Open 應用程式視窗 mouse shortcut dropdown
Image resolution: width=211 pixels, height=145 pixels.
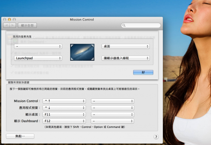tap(112, 108)
